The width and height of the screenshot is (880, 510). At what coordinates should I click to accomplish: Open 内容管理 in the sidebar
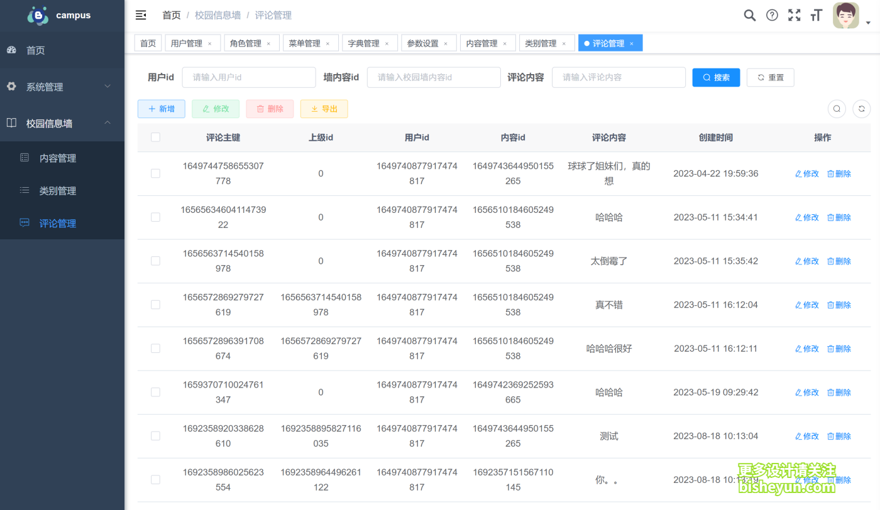62,158
